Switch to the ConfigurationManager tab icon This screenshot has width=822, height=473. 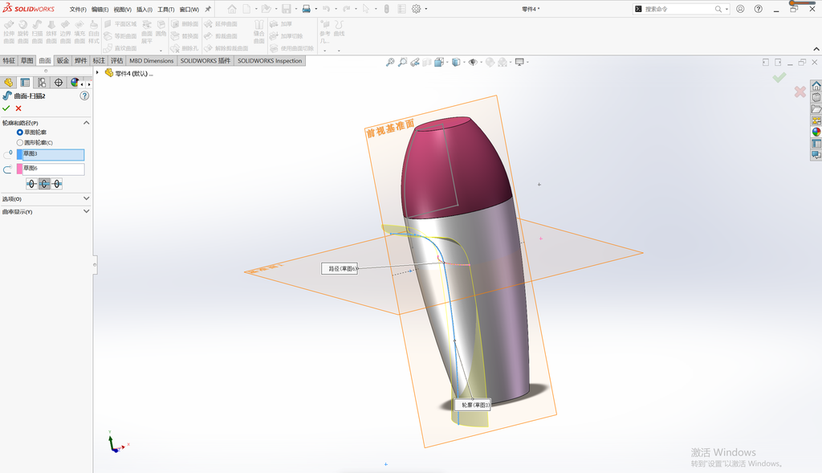tap(42, 83)
